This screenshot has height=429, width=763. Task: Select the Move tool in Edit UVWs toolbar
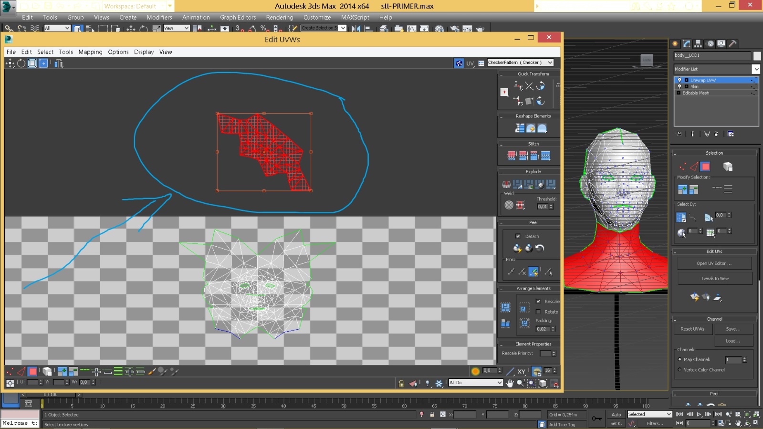pos(10,63)
